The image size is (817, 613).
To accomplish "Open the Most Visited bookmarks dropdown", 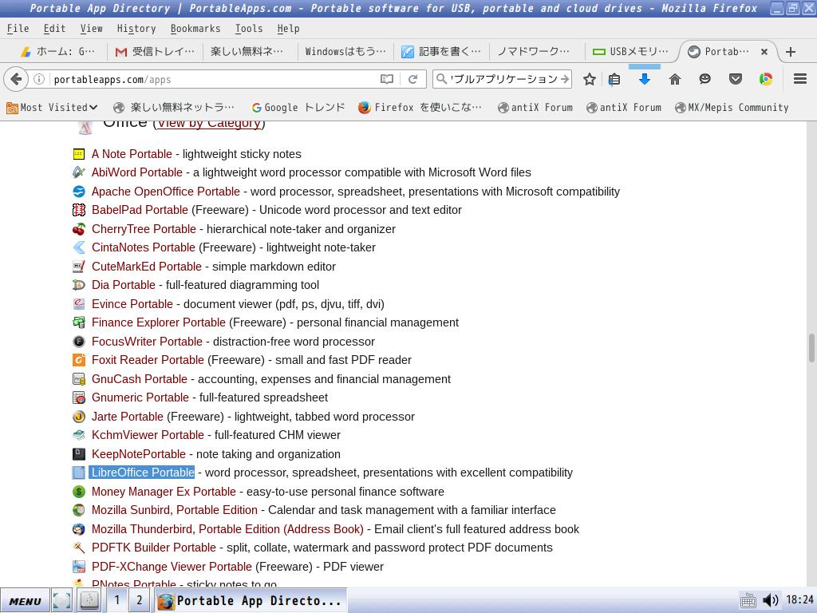I will (52, 108).
